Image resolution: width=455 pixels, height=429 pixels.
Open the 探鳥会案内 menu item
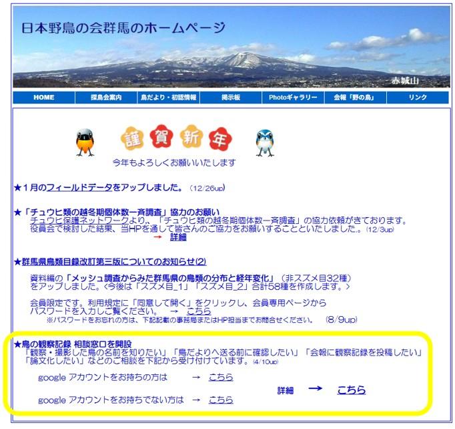107,98
